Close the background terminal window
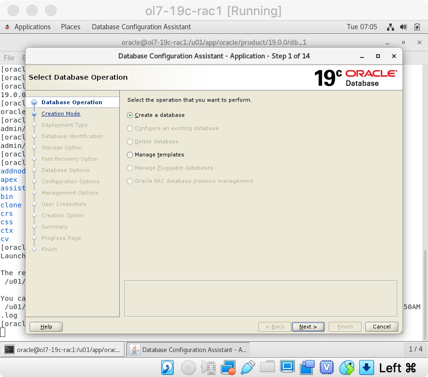Screen dimensions: 428x377 (420, 42)
